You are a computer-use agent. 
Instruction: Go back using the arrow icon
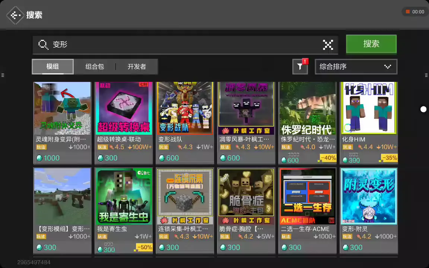click(15, 15)
